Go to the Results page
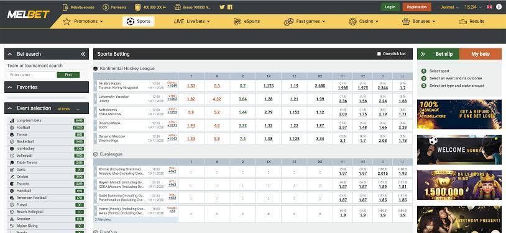This screenshot has width=506, height=233. click(x=471, y=21)
